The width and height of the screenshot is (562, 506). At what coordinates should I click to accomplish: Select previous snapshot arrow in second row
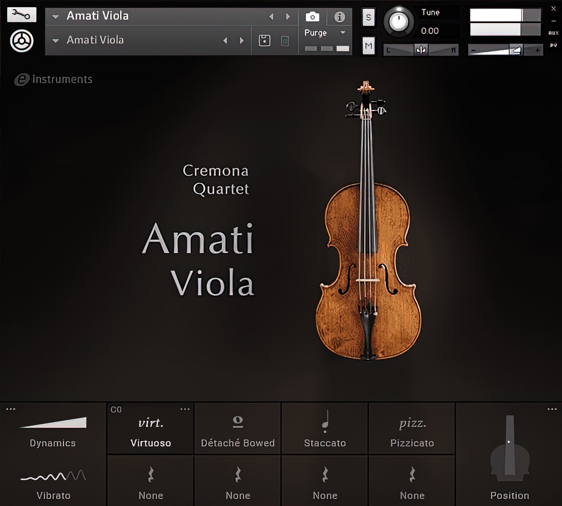tap(225, 41)
